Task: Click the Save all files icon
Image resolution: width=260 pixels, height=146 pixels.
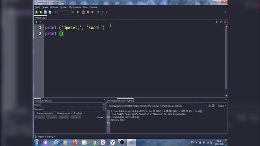Action: pos(50,12)
